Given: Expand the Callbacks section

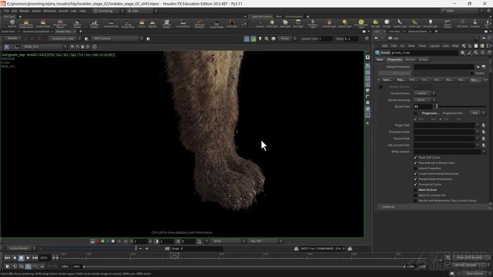Looking at the screenshot, I should 432,206.
